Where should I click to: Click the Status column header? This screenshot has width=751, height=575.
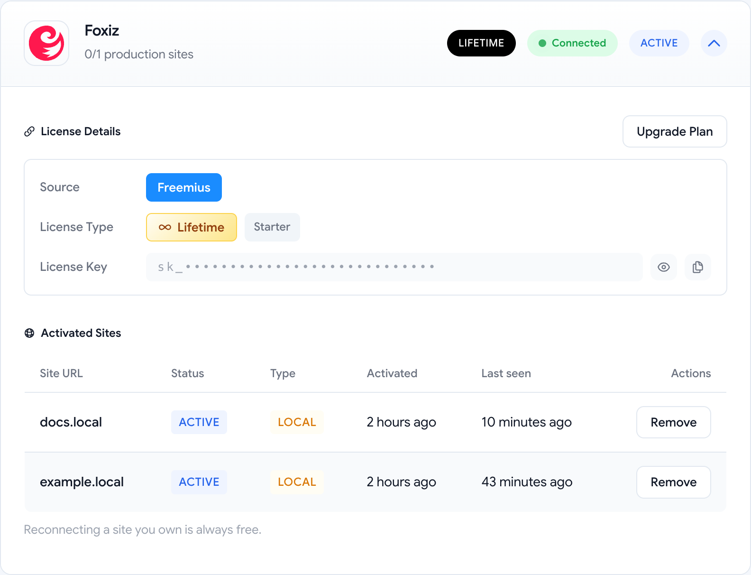[x=188, y=373]
